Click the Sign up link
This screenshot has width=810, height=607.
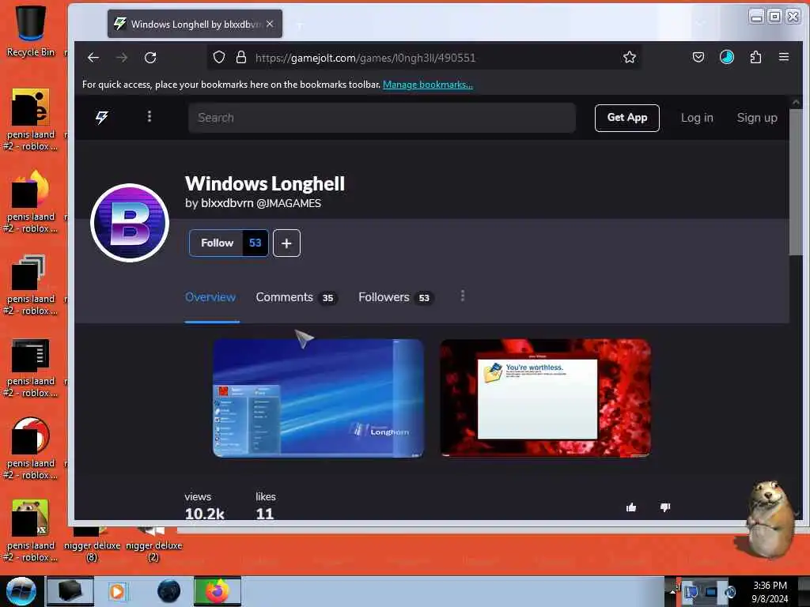point(757,118)
